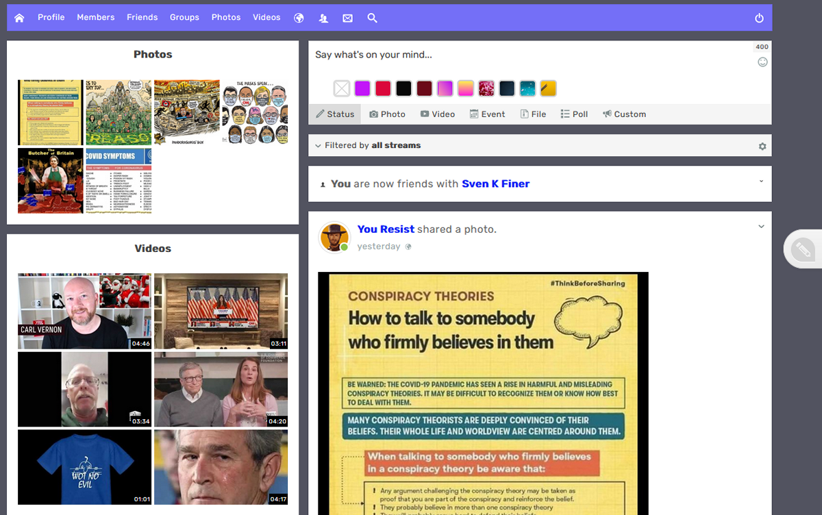Choose the dark maroon status background

point(424,88)
